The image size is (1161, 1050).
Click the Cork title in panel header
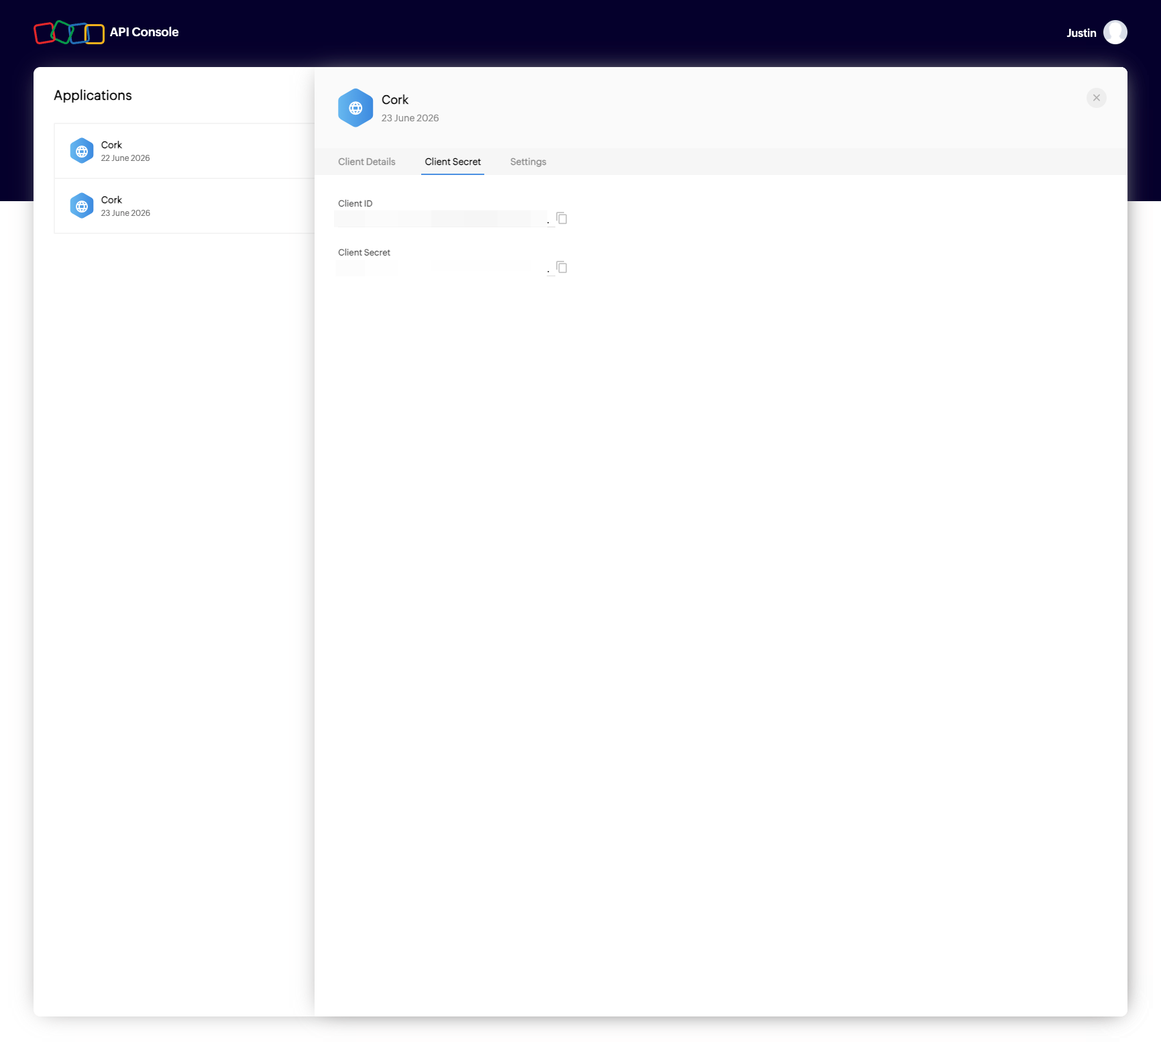pos(395,100)
